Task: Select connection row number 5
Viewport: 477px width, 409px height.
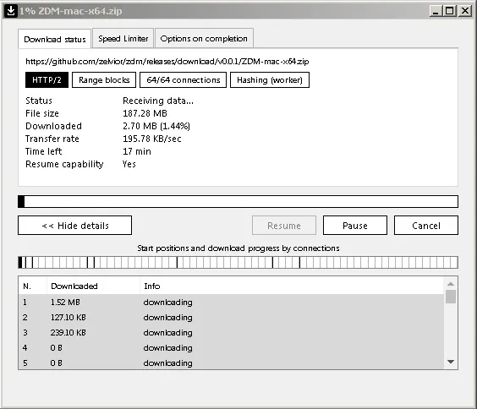Action: pos(231,363)
